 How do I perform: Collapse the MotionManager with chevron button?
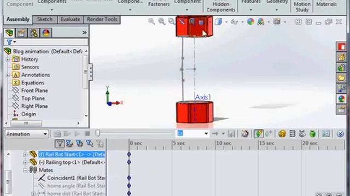[340, 134]
